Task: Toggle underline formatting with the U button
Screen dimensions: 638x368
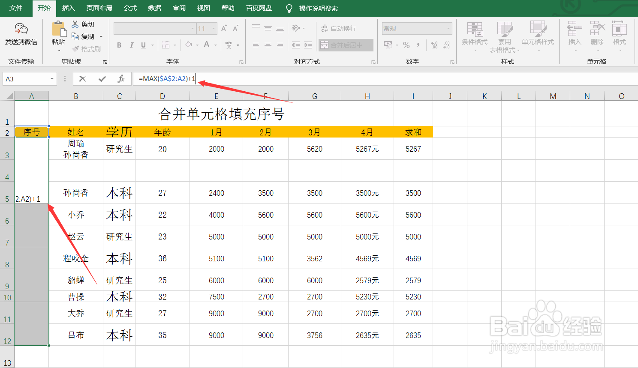Action: [143, 45]
